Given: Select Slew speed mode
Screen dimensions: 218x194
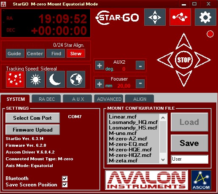Looking at the screenshot, I should coord(76,54).
